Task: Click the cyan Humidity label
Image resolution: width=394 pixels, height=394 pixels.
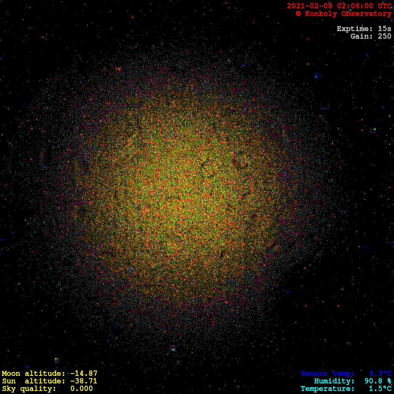Action: (x=334, y=381)
